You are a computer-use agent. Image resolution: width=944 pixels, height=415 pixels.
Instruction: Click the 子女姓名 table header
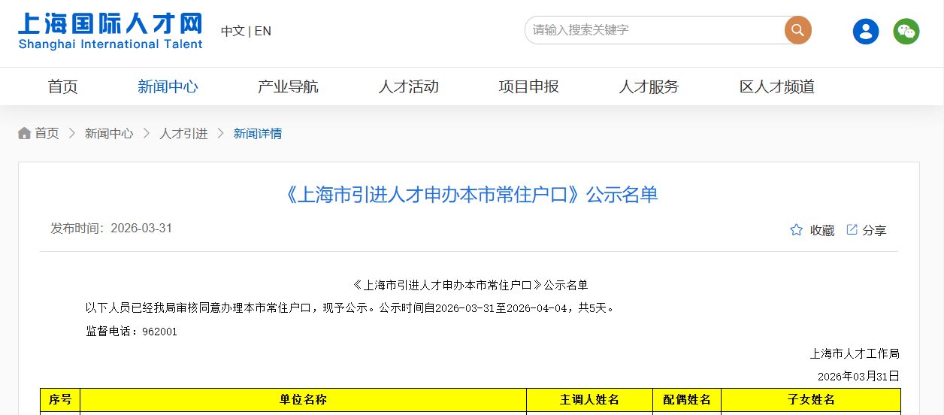pyautogui.click(x=811, y=400)
